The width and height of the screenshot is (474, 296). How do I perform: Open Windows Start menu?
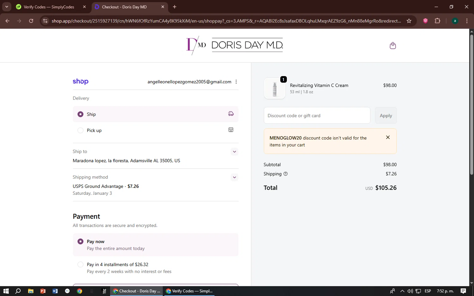coord(6,291)
